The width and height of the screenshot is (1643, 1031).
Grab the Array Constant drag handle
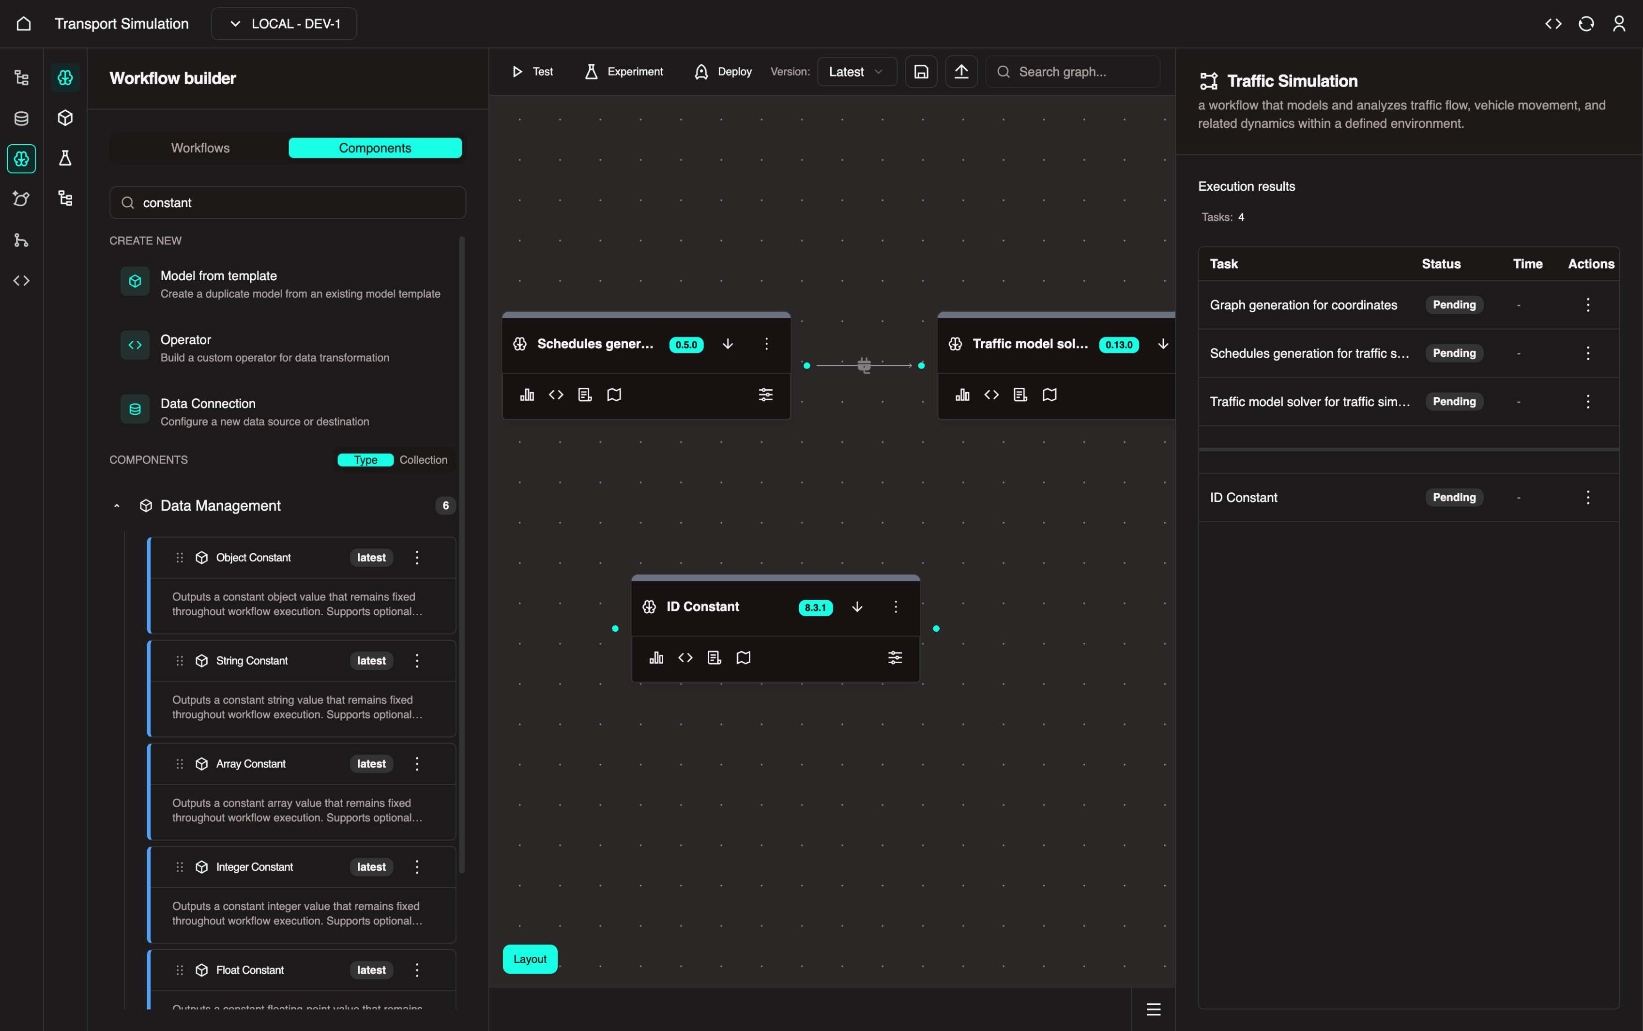pyautogui.click(x=180, y=764)
